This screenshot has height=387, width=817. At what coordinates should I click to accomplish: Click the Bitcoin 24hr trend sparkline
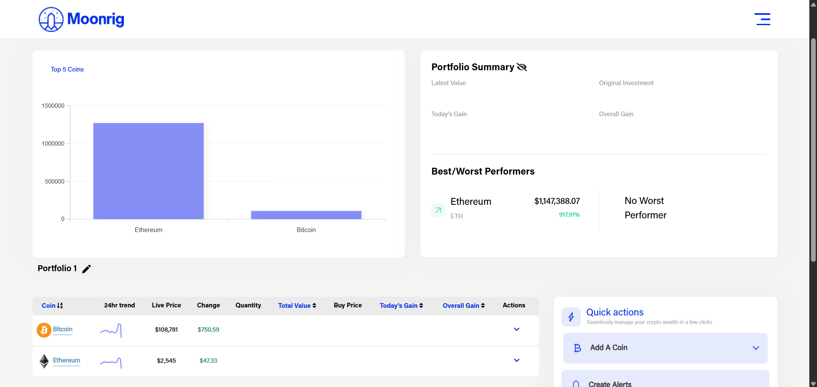[x=111, y=330]
